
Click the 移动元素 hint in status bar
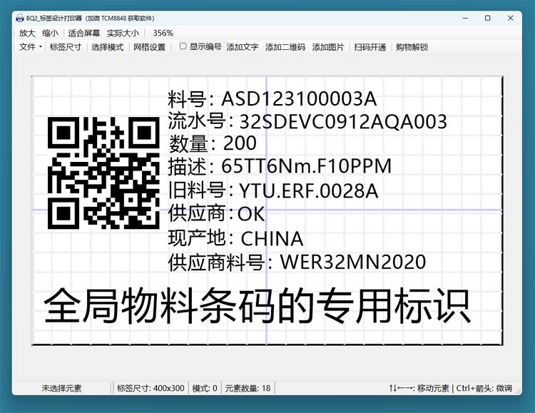[x=433, y=388]
